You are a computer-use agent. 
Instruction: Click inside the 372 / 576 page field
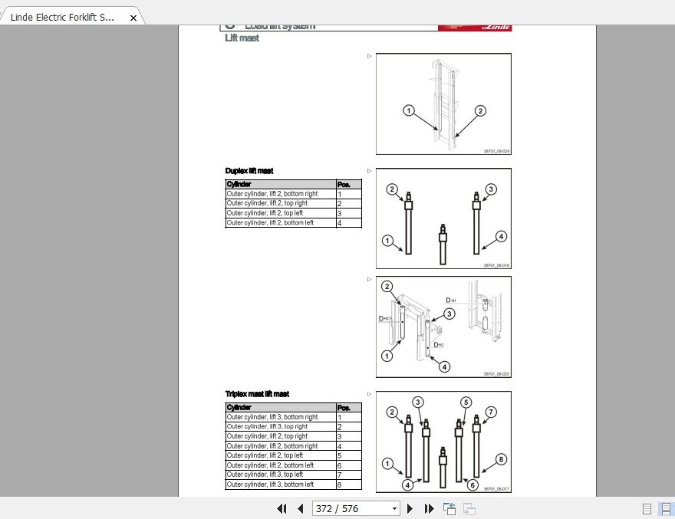pyautogui.click(x=345, y=508)
